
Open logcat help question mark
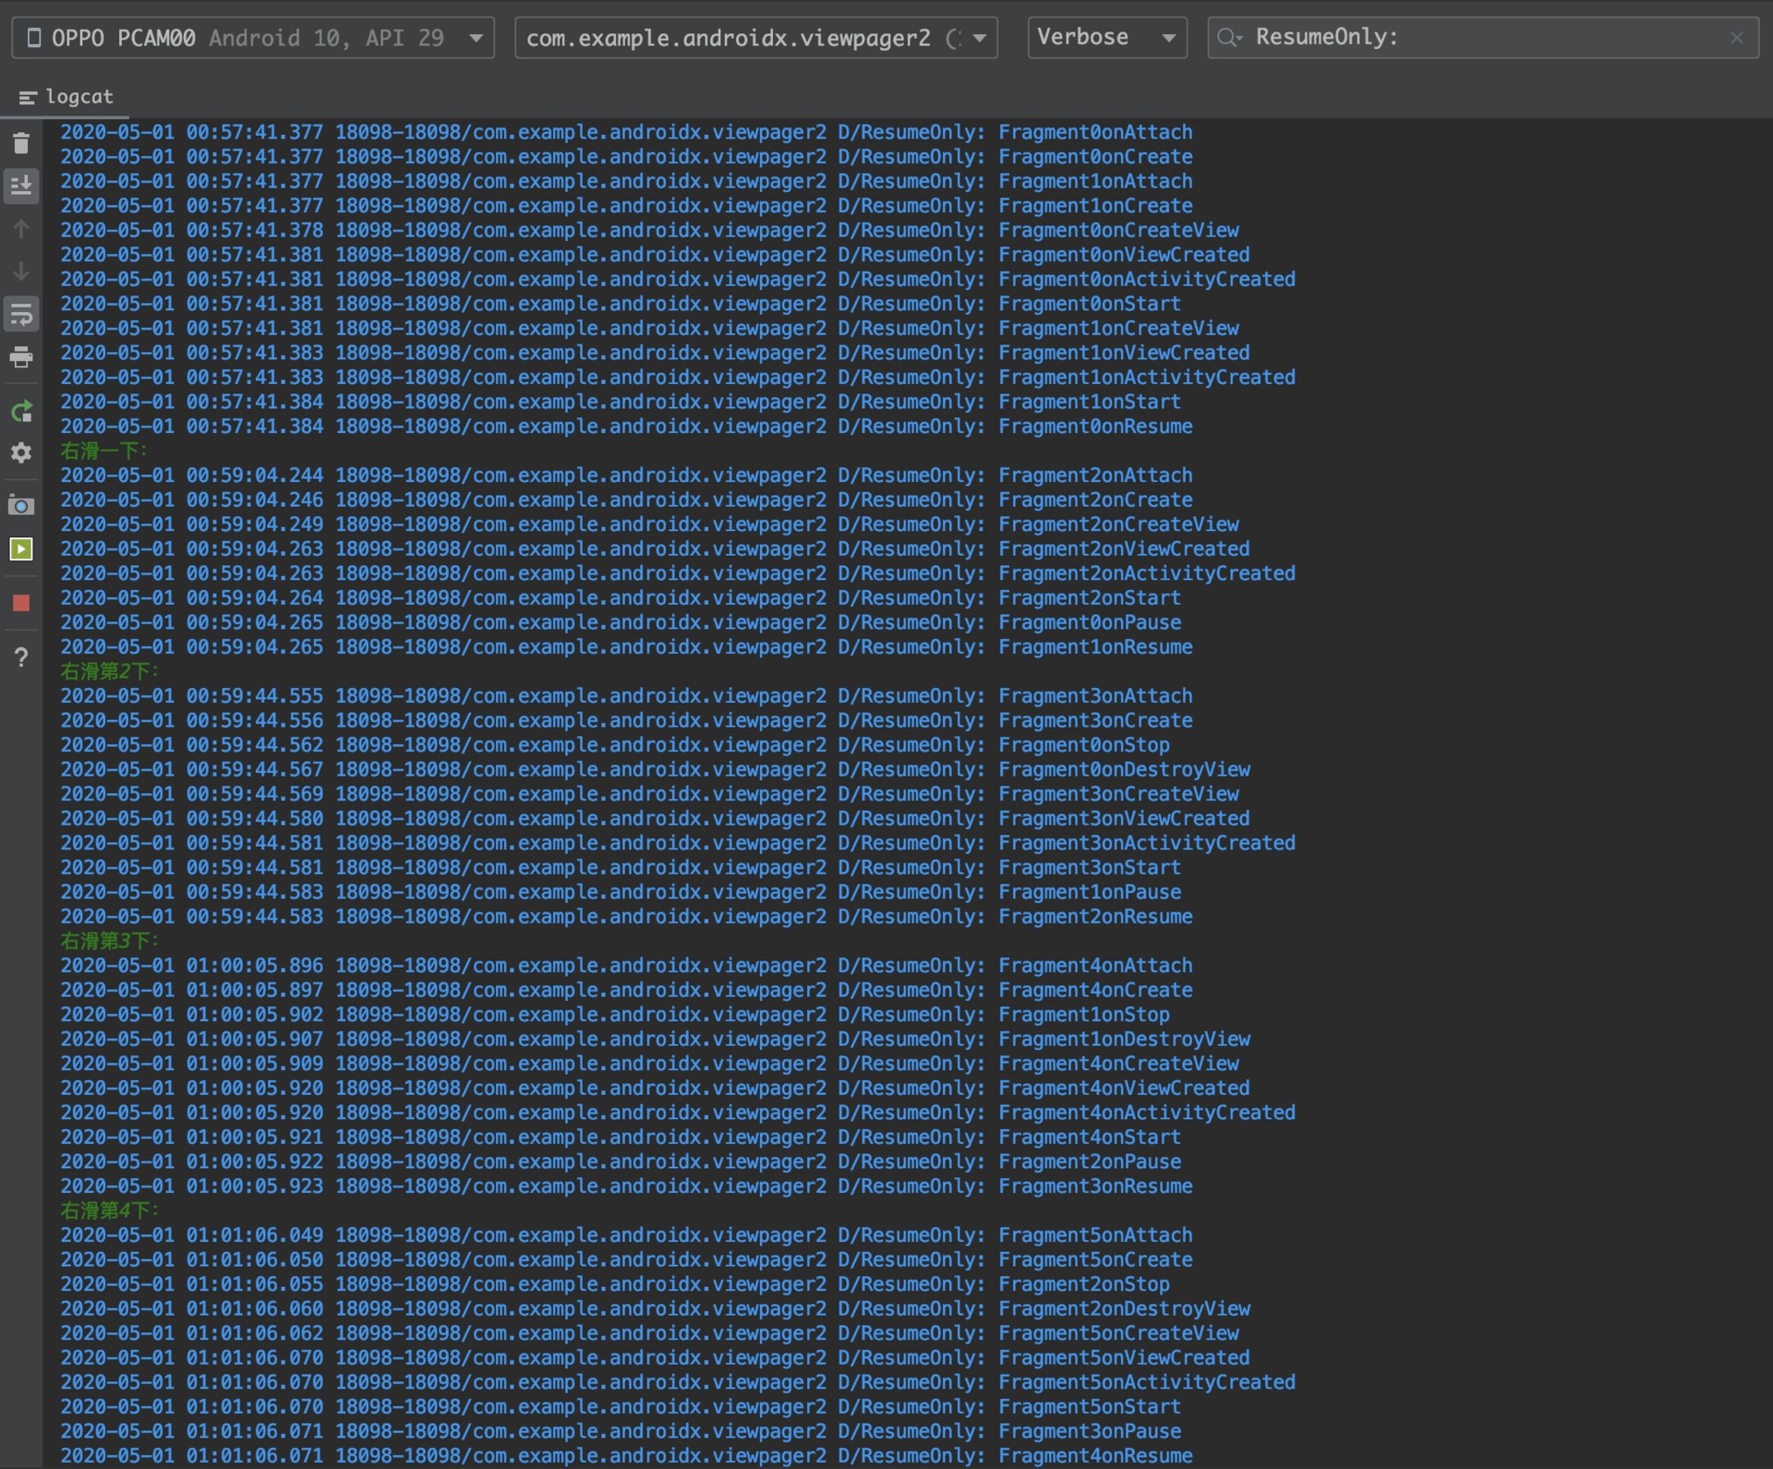[21, 657]
